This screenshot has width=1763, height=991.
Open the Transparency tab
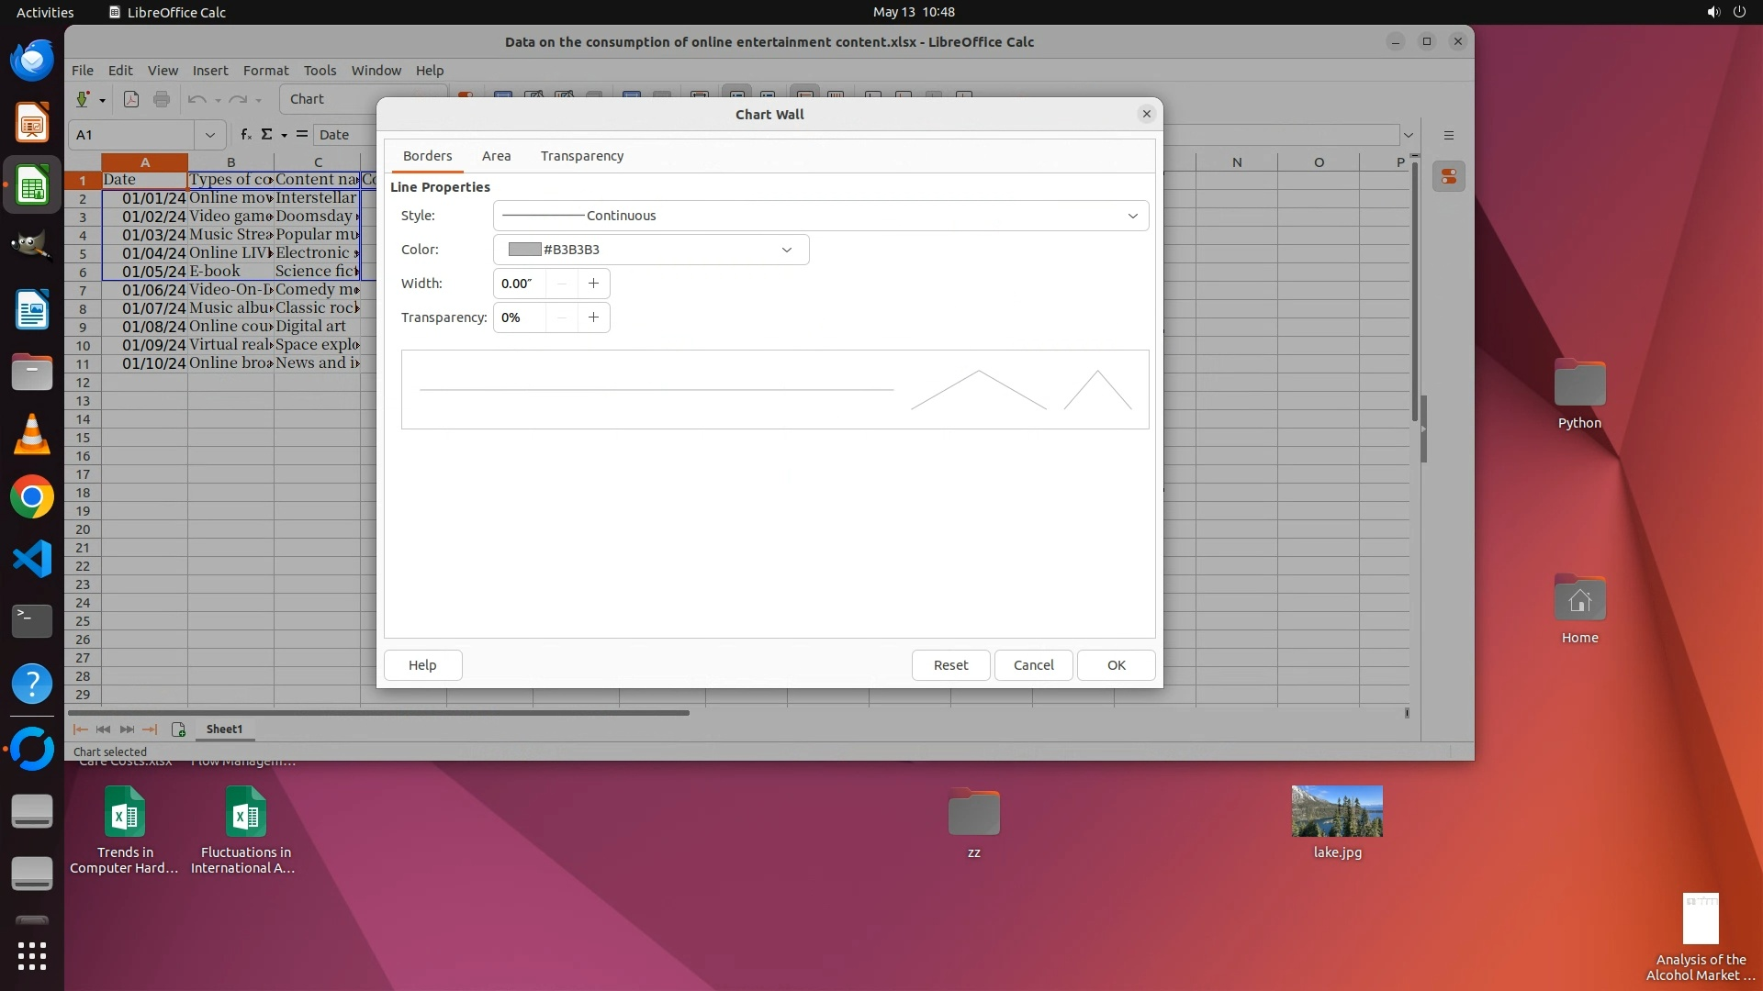coord(581,156)
